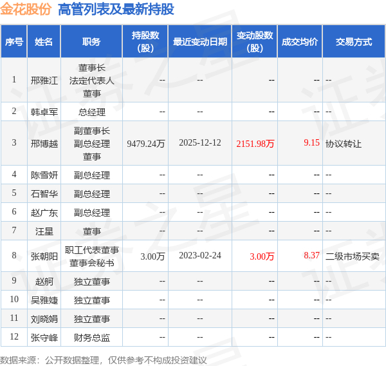Click the date 2023-02-24
The image size is (386, 366).
[200, 256]
